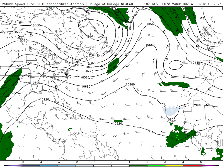
Task: Click the "-3" tick label on the color scale
Action: pyautogui.click(x=58, y=162)
